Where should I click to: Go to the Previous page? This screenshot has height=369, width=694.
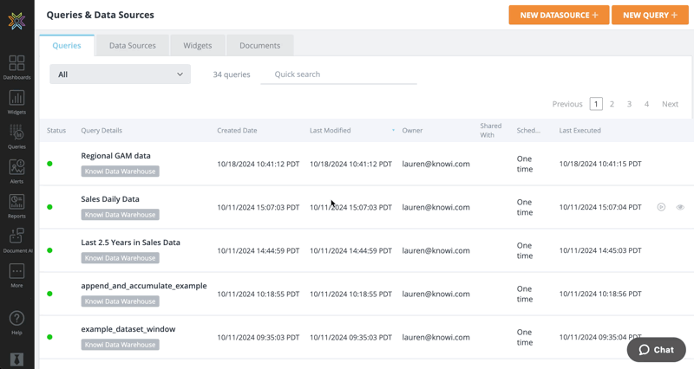click(x=567, y=104)
